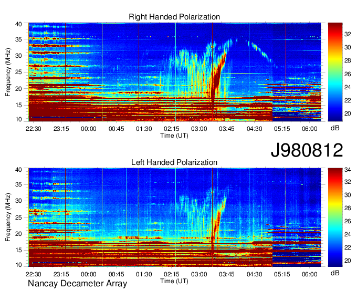Click the 06:00 time tick of Left Handed plot

pos(309,274)
